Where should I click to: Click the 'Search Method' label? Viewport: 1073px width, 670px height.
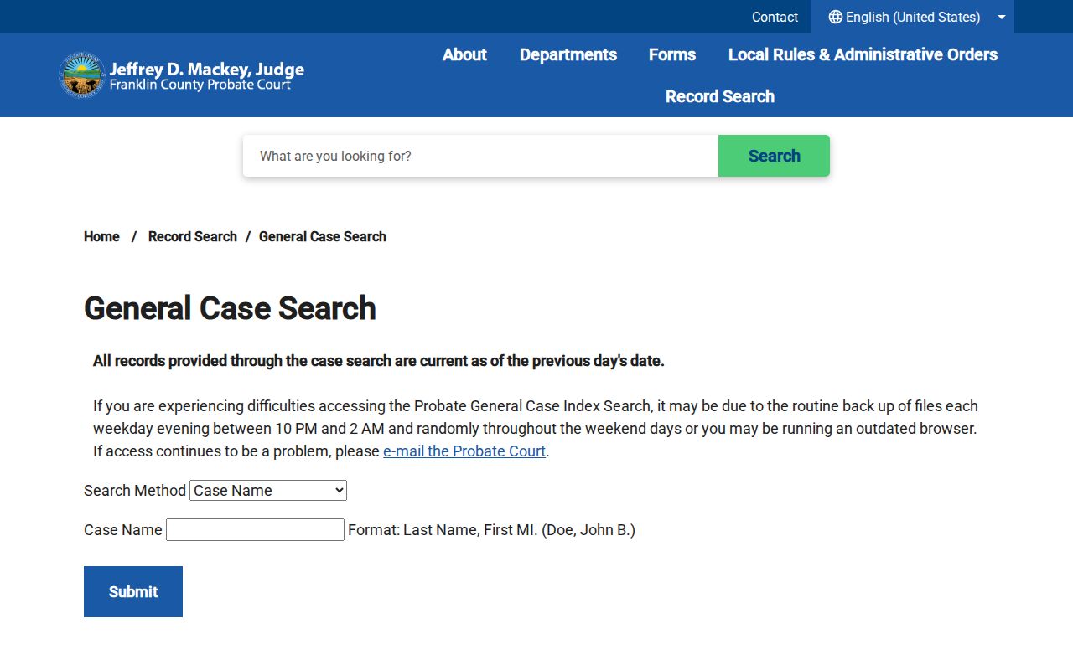coord(135,491)
